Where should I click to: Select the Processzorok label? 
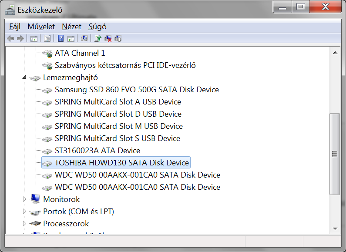pos(66,224)
